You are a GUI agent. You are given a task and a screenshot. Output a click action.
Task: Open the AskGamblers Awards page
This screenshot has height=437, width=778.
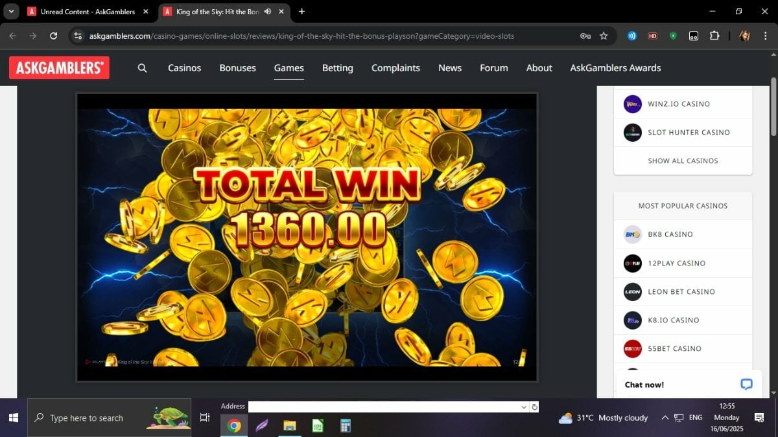(x=615, y=68)
